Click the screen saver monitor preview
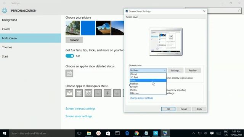This screenshot has width=244, height=137. (x=166, y=41)
